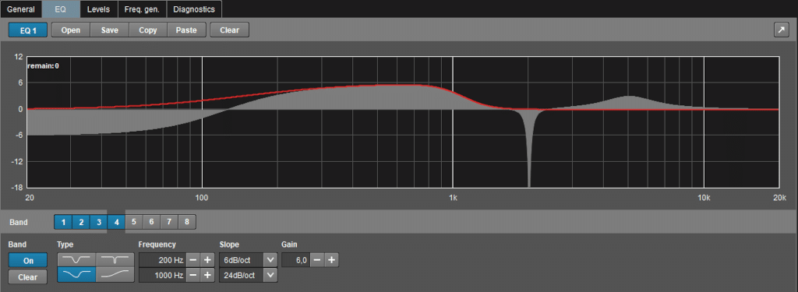Decrease the 1000 Hz frequency with minus
Screen dimensions: 798x292
pyautogui.click(x=193, y=275)
